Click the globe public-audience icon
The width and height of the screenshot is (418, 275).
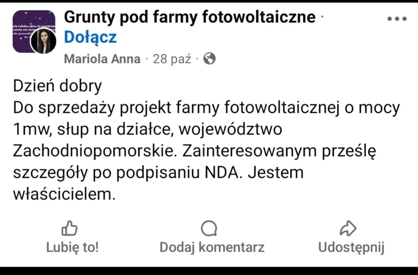click(209, 59)
